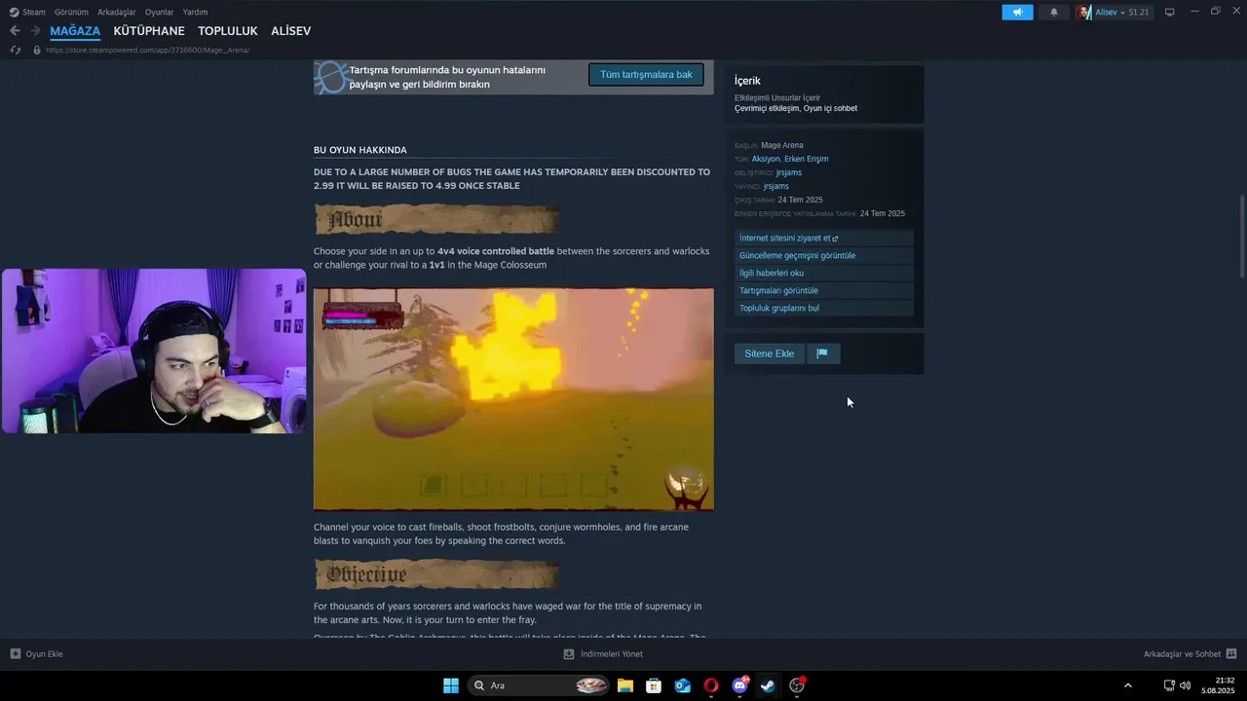Click the plus icon next to Oyun Ekle
This screenshot has height=701, width=1247.
pos(15,654)
